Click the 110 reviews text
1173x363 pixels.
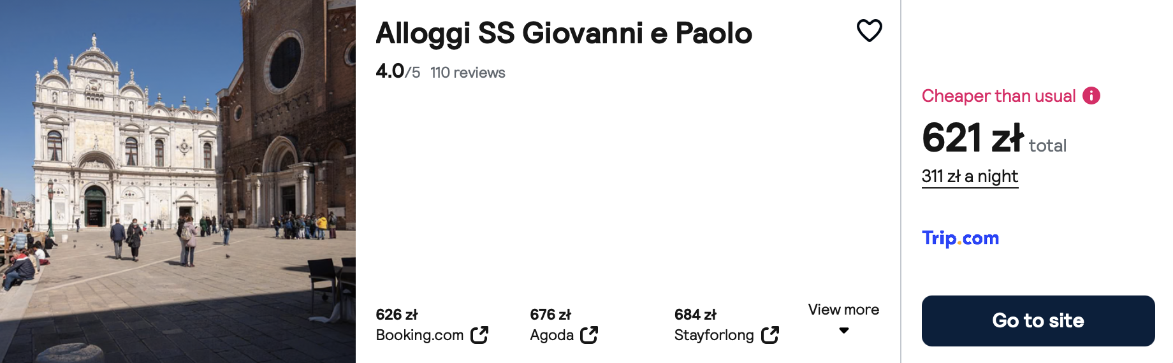[x=467, y=73]
